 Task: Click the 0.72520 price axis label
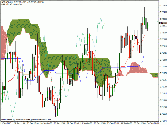pos(163,5)
